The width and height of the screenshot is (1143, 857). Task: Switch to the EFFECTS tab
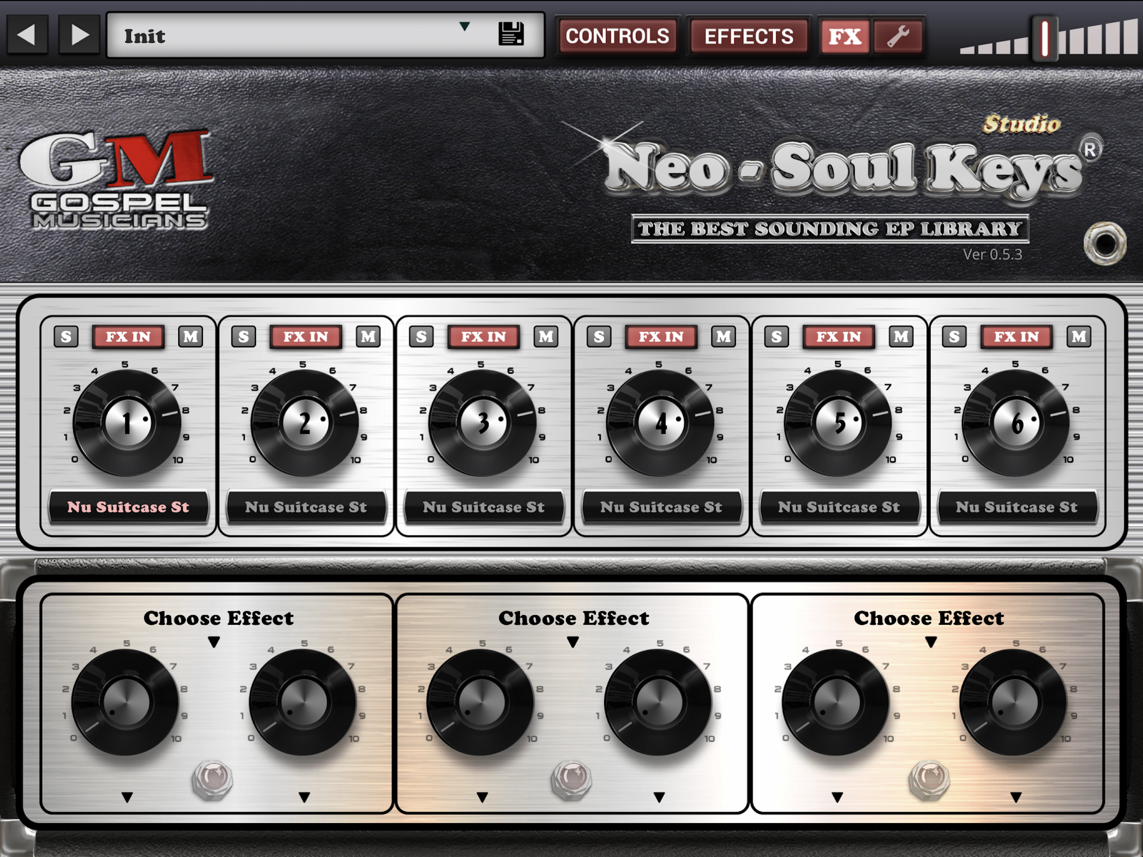point(749,36)
